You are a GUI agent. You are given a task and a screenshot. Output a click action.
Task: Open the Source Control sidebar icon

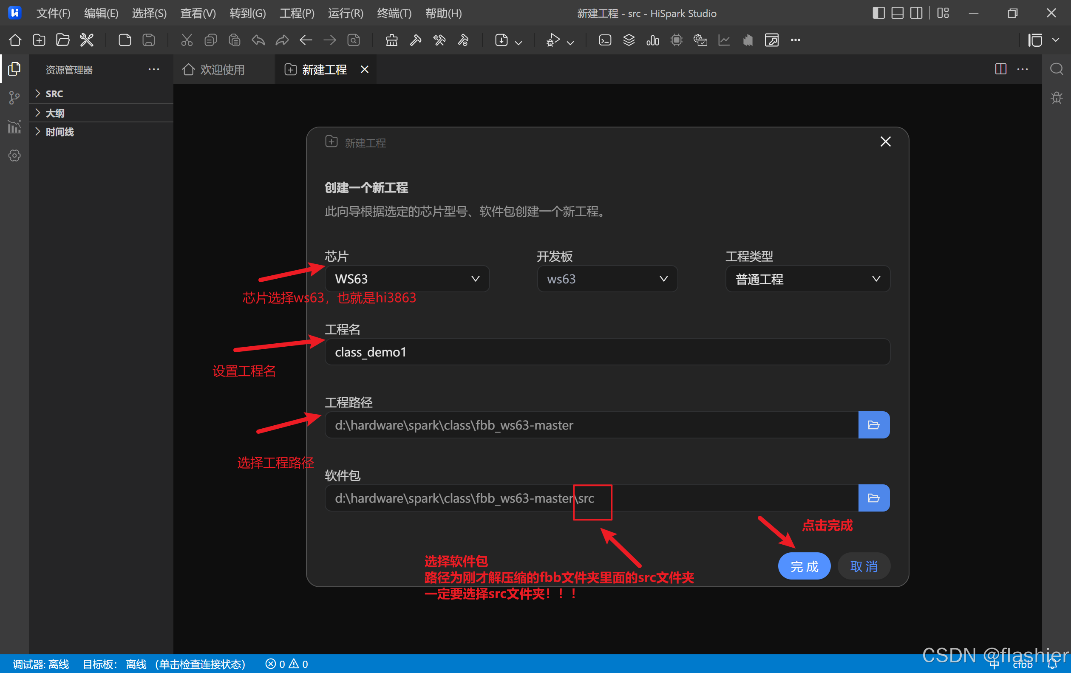pyautogui.click(x=14, y=98)
